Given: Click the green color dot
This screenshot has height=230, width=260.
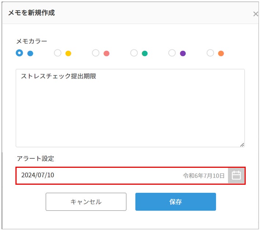Looking at the screenshot, I should point(145,53).
